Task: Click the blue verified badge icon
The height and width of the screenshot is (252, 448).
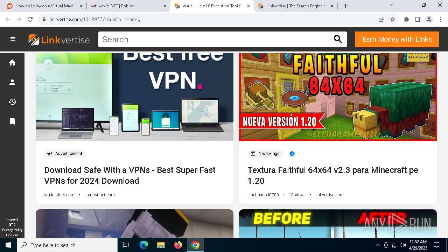Action: click(292, 154)
